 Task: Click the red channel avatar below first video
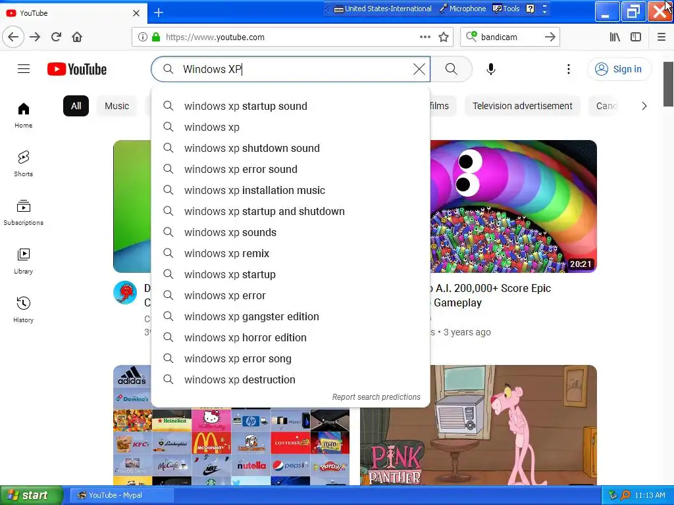pyautogui.click(x=125, y=293)
